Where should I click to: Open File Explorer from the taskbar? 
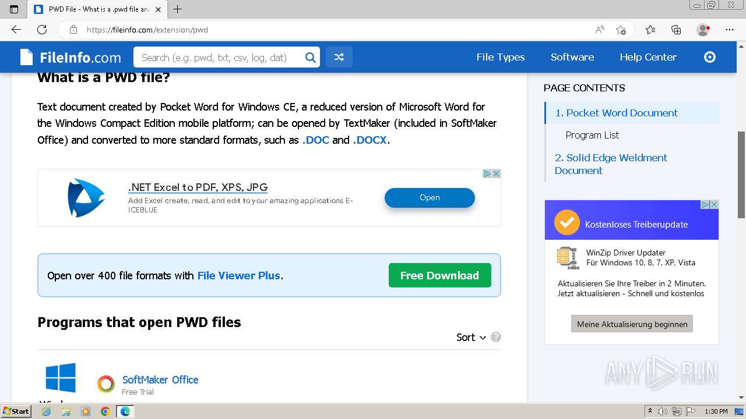66,411
